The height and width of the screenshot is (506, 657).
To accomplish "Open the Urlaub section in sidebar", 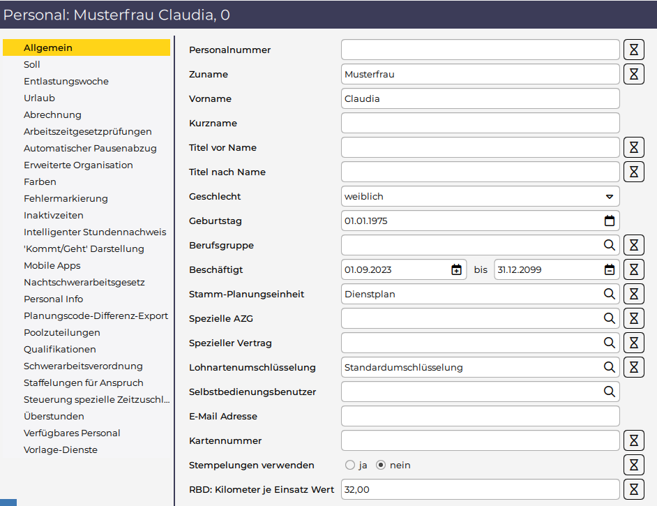I will click(x=39, y=98).
